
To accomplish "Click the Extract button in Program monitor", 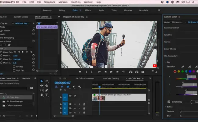I will point(137,72).
